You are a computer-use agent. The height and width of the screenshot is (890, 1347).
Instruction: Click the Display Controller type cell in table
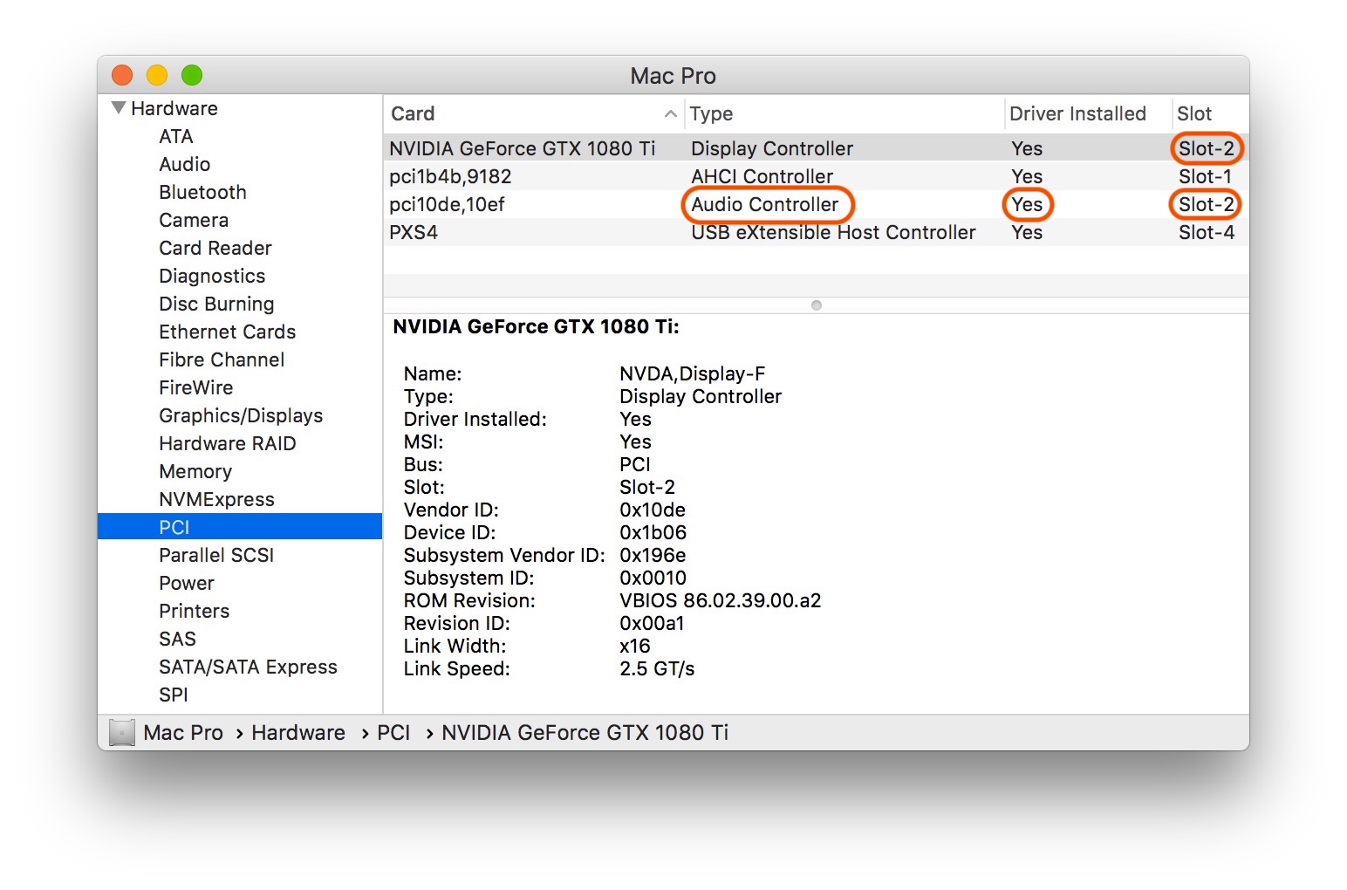click(x=772, y=148)
